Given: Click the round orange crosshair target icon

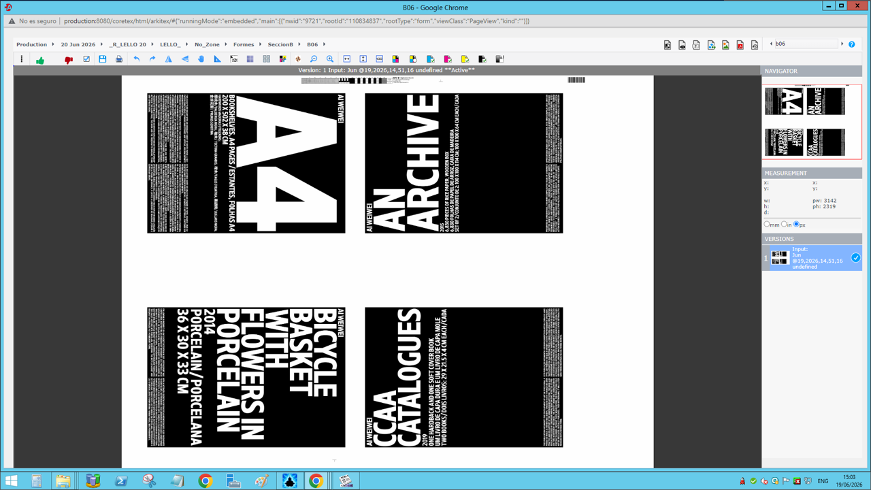Looking at the screenshot, I should click(x=297, y=59).
